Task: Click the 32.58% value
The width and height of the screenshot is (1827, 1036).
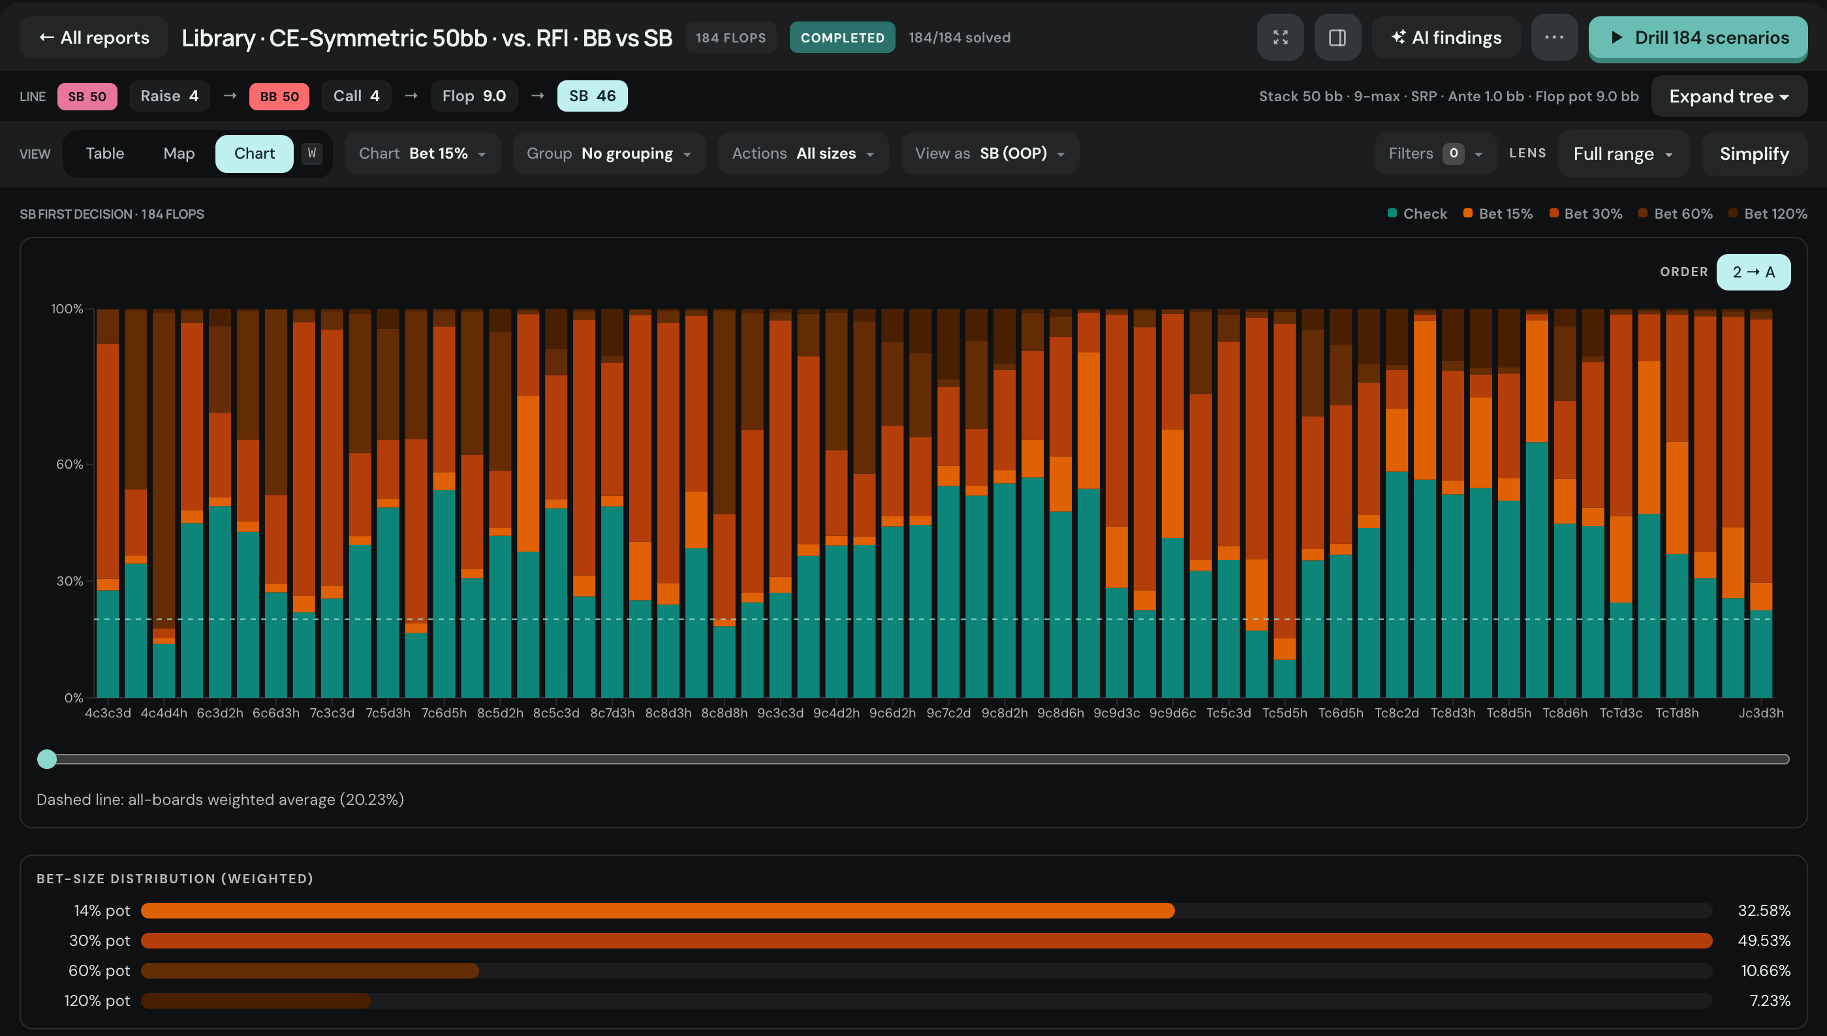Action: click(x=1764, y=911)
